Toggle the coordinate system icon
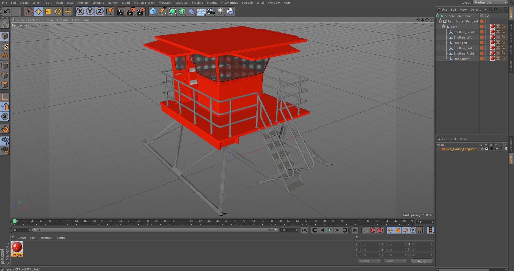The image size is (514, 271). (109, 11)
